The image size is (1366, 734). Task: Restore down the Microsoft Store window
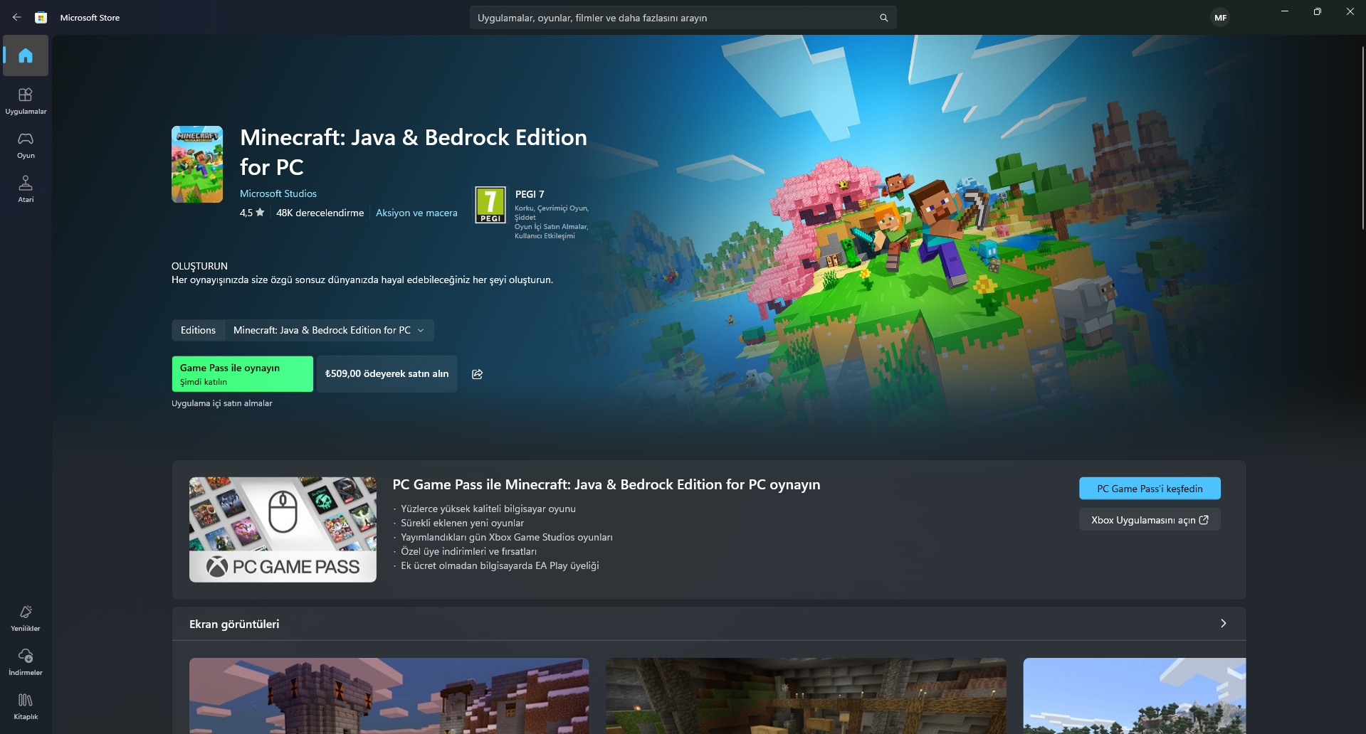click(x=1318, y=11)
